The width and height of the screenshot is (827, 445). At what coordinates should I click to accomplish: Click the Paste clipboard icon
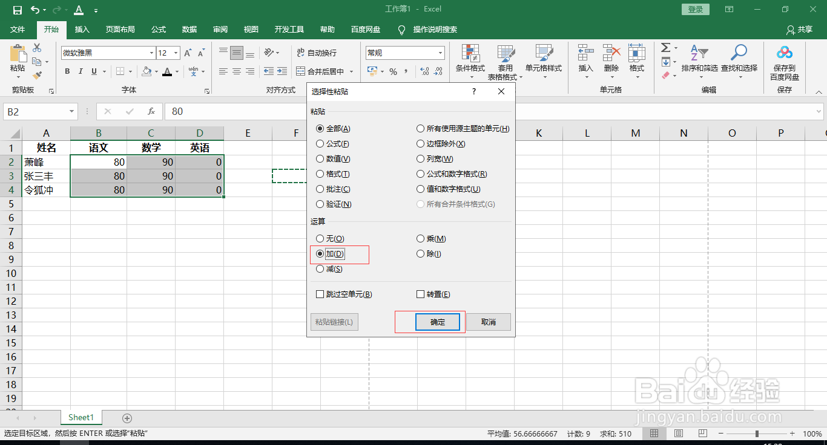tap(18, 53)
